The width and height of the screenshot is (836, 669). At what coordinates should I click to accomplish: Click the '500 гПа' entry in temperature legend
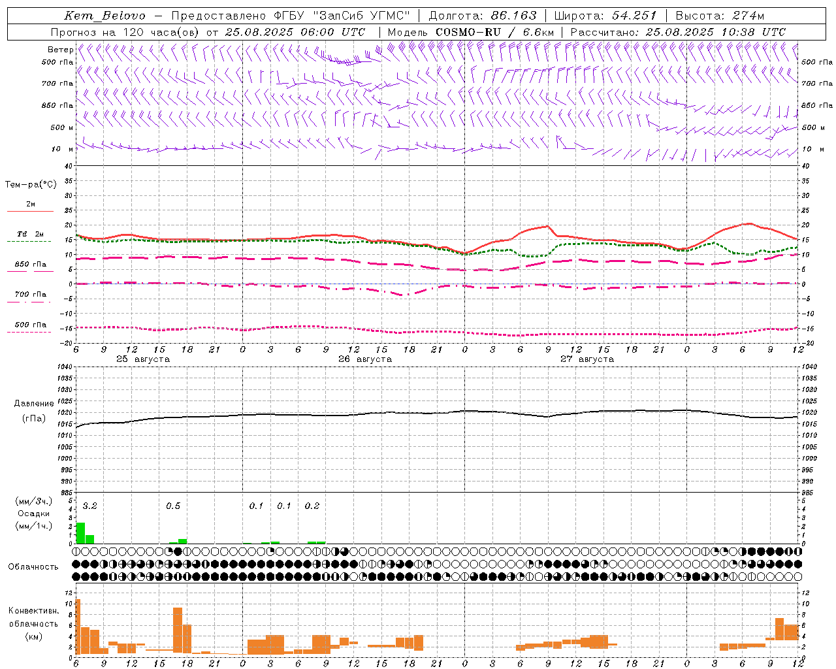(31, 325)
